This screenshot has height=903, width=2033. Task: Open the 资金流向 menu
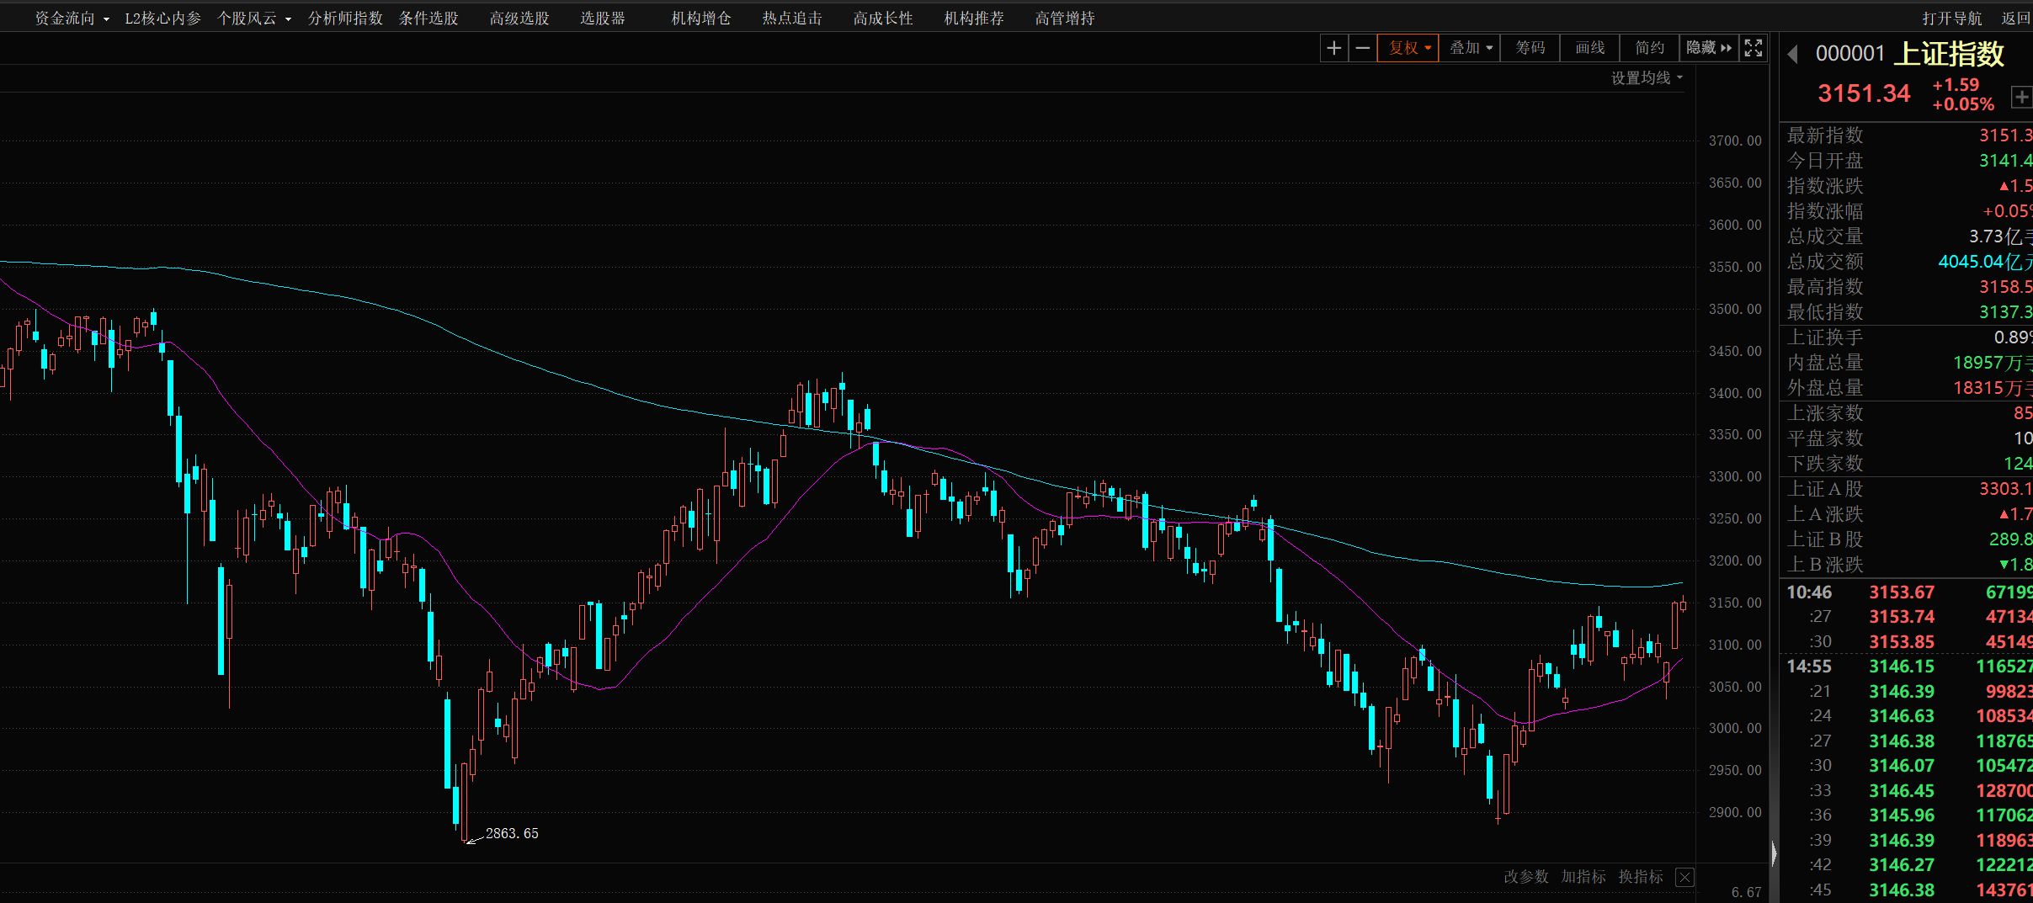pyautogui.click(x=71, y=19)
